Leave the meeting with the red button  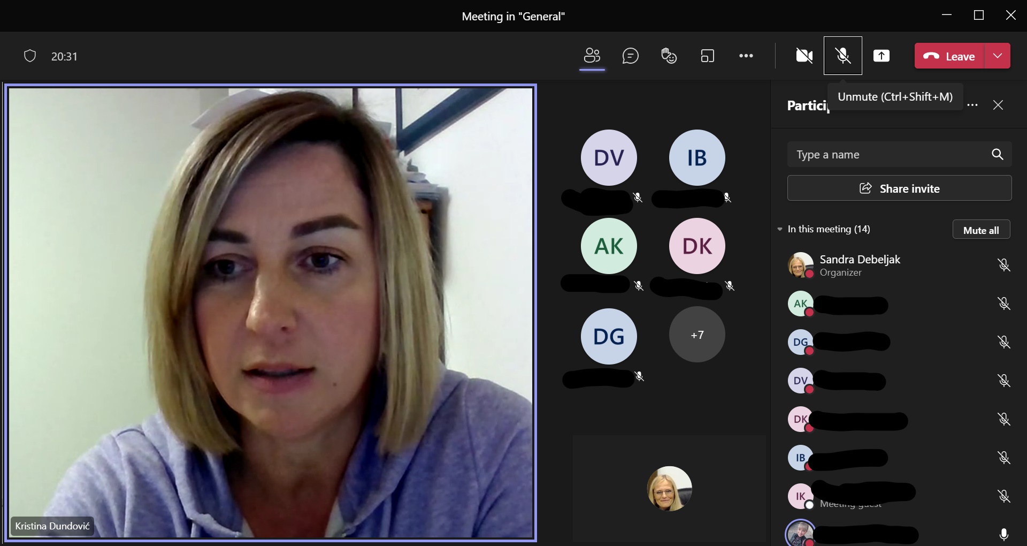(949, 56)
